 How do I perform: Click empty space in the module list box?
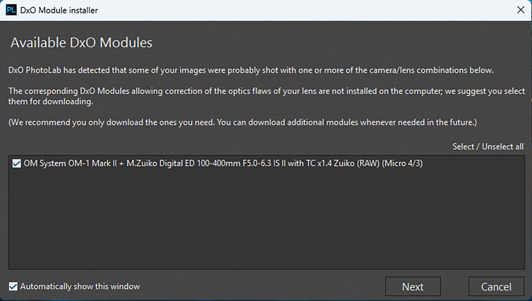pos(266,220)
